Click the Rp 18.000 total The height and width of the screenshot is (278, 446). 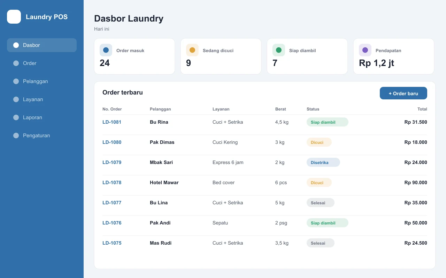(416, 142)
